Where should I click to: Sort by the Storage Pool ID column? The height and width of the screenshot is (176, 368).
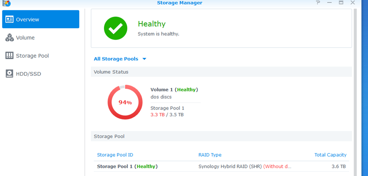tap(115, 155)
